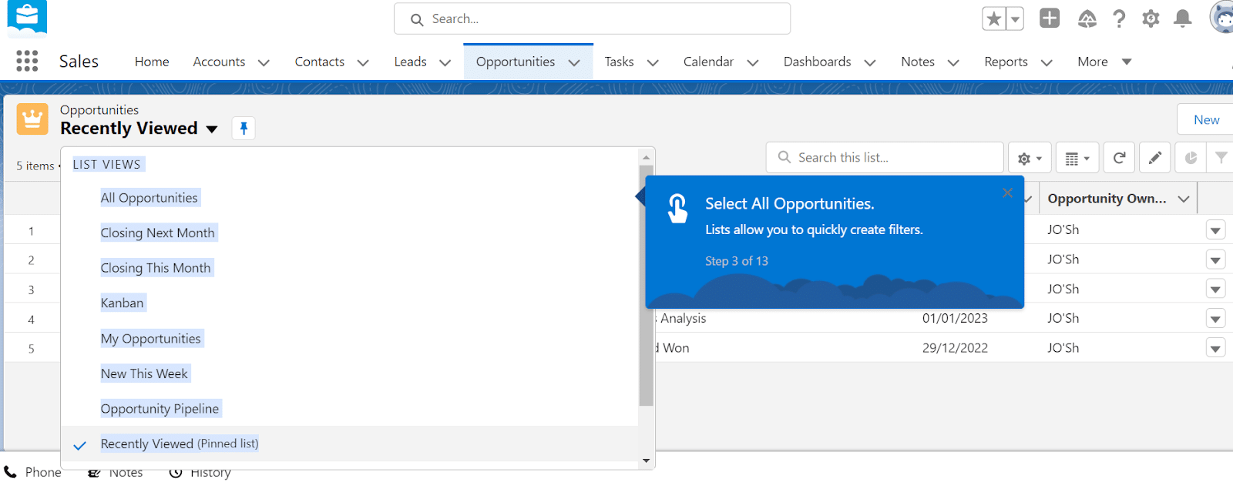Screen dimensions: 1233x482
Task: Open the favorites list dropdown arrow
Action: (1015, 18)
